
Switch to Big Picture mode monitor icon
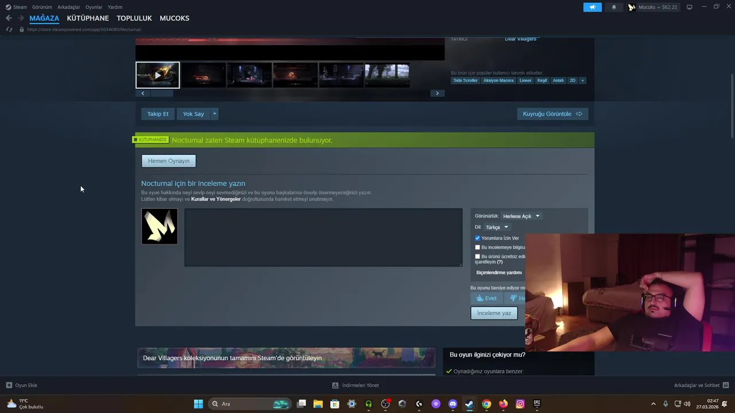(x=690, y=7)
